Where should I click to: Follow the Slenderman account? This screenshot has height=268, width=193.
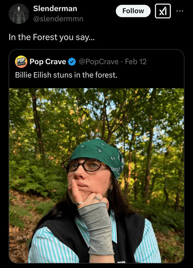pos(133,11)
